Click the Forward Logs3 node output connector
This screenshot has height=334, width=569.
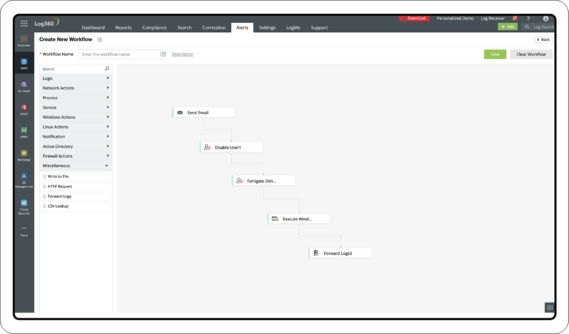(x=340, y=258)
